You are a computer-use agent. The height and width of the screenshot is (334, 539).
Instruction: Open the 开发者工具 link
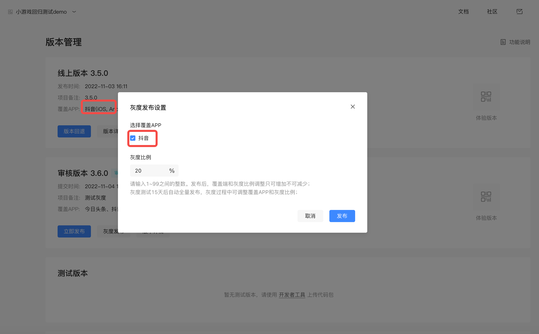pyautogui.click(x=292, y=295)
